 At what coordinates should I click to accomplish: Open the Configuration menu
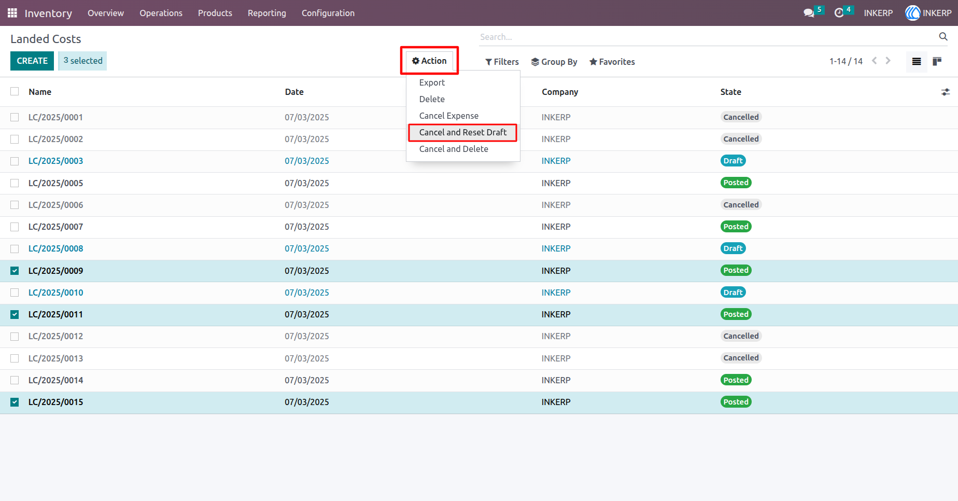click(x=328, y=13)
